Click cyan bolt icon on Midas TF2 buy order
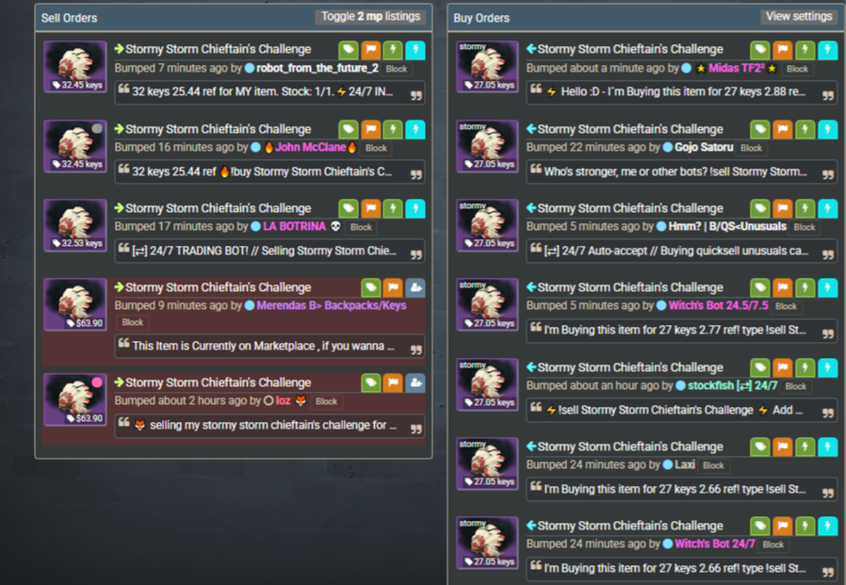The image size is (846, 585). click(x=827, y=50)
